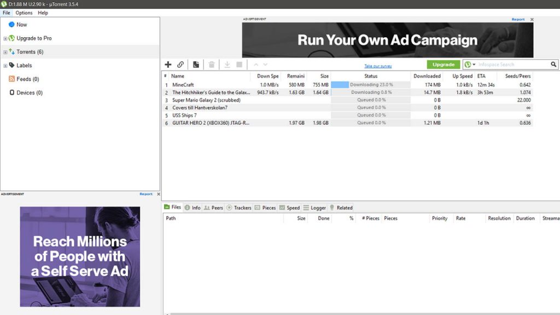Screen dimensions: 560x315
Task: Click the Upgrade to Pro sidebar item
Action: [x=34, y=38]
